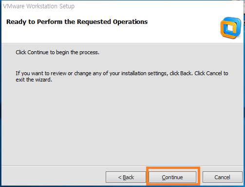Image resolution: width=245 pixels, height=187 pixels.
Task: Click the empty gray area of the dialog body
Action: pyautogui.click(x=122, y=124)
